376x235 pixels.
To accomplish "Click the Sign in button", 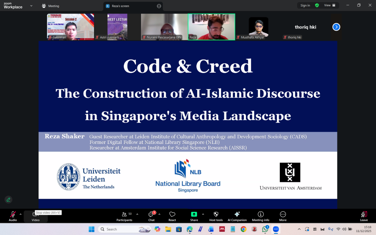I will (x=305, y=6).
